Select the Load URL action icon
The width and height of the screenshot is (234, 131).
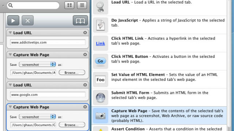[x=101, y=7]
